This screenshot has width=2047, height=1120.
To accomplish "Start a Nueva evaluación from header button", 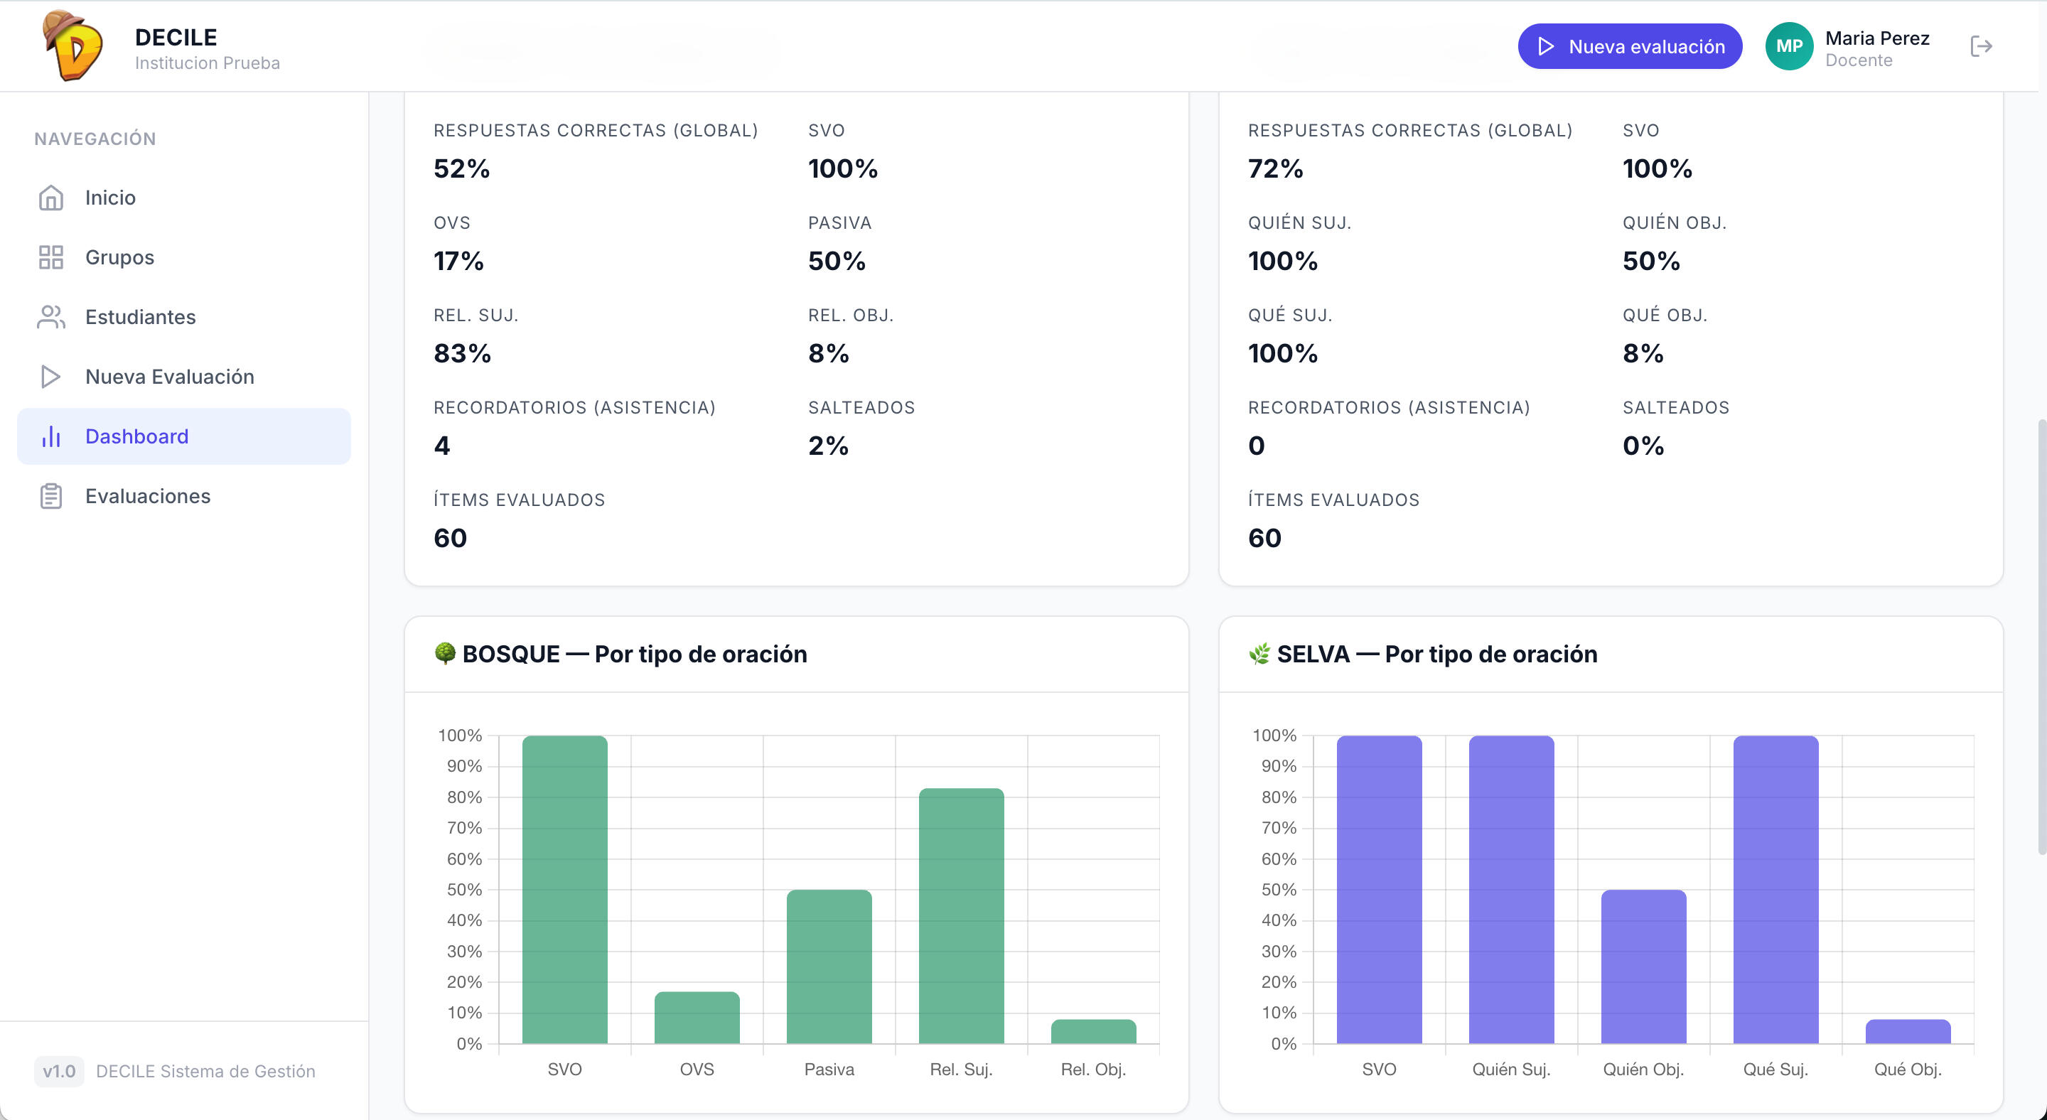I will coord(1630,46).
